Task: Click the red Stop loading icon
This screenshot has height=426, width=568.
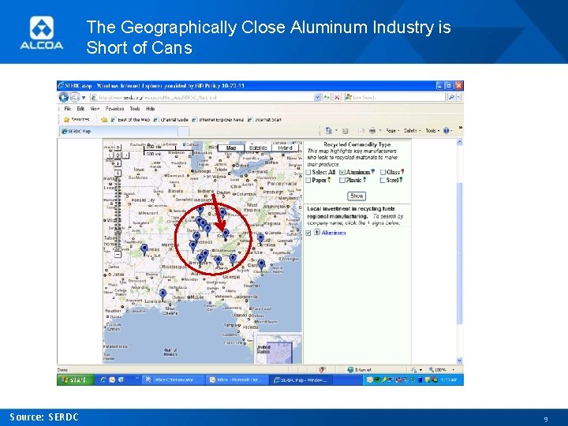Action: [x=337, y=97]
